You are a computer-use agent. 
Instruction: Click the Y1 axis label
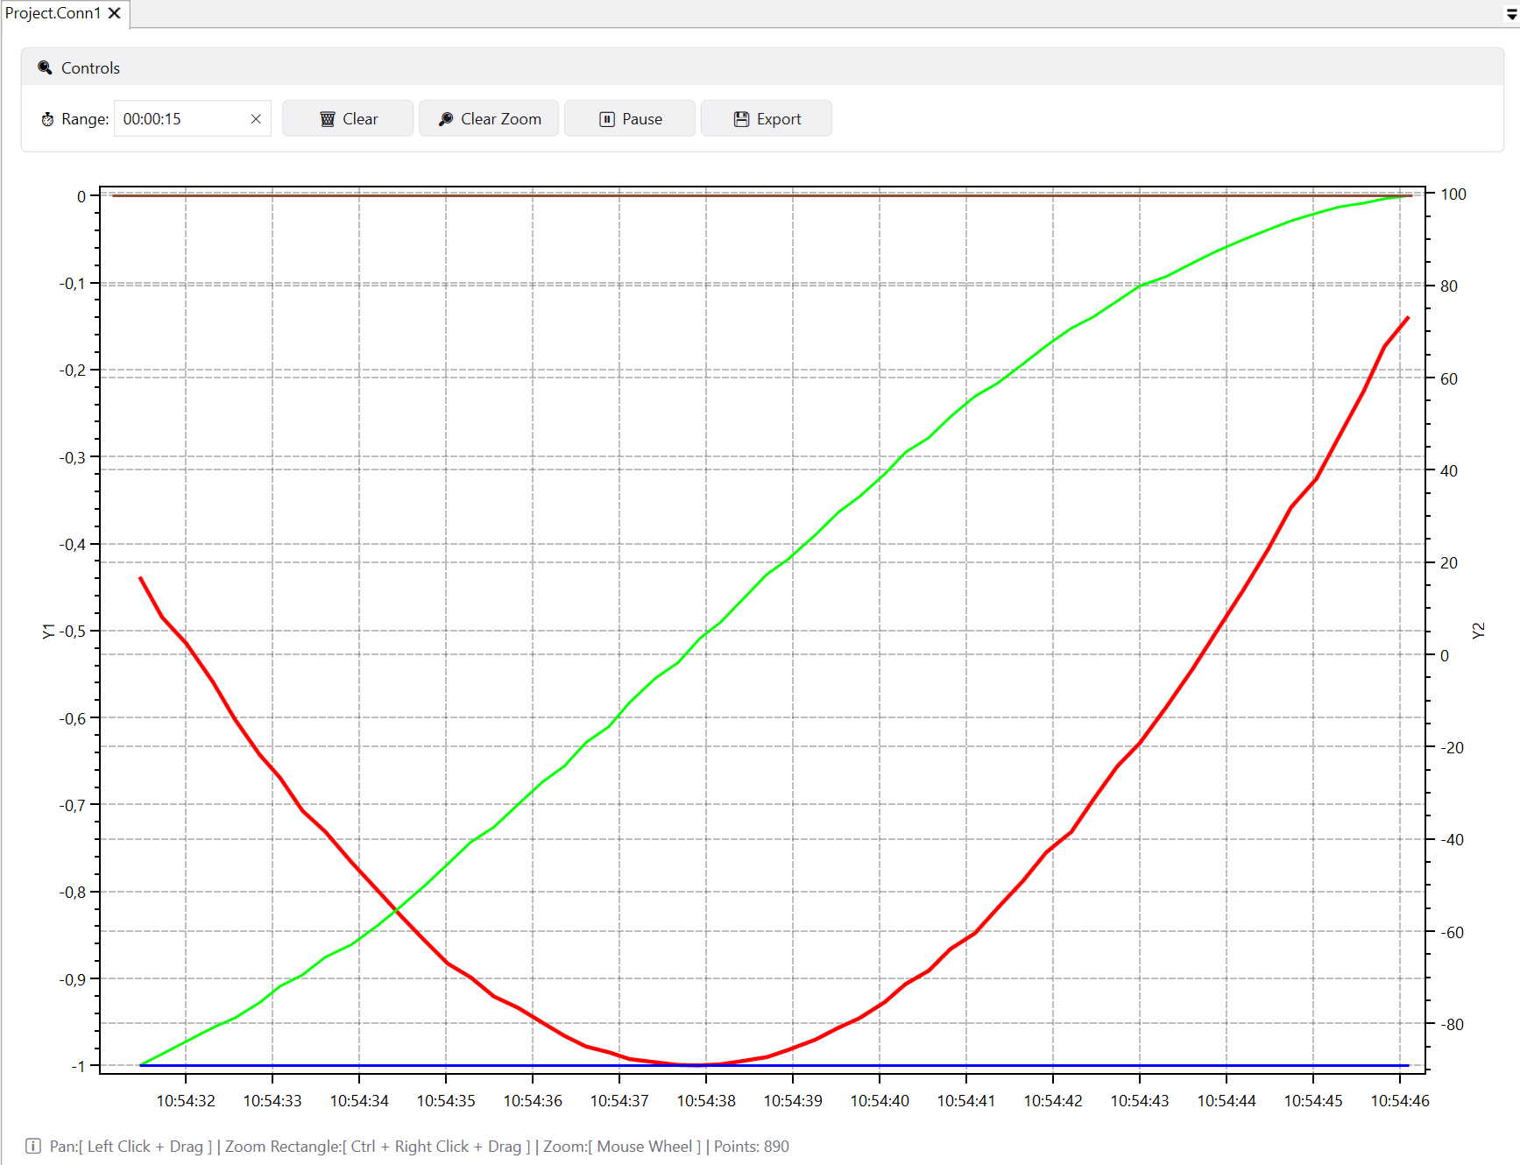pyautogui.click(x=48, y=631)
